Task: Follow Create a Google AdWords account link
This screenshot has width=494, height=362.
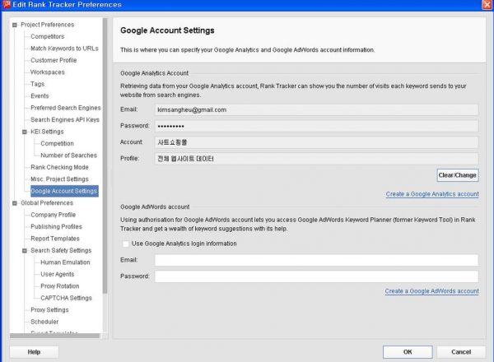Action: point(431,291)
